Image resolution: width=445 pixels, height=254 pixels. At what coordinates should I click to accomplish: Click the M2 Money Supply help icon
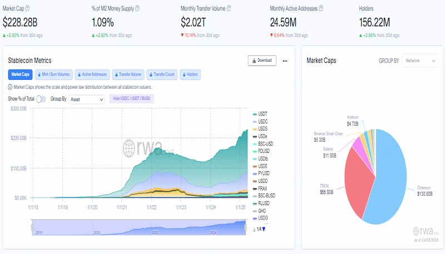click(137, 8)
